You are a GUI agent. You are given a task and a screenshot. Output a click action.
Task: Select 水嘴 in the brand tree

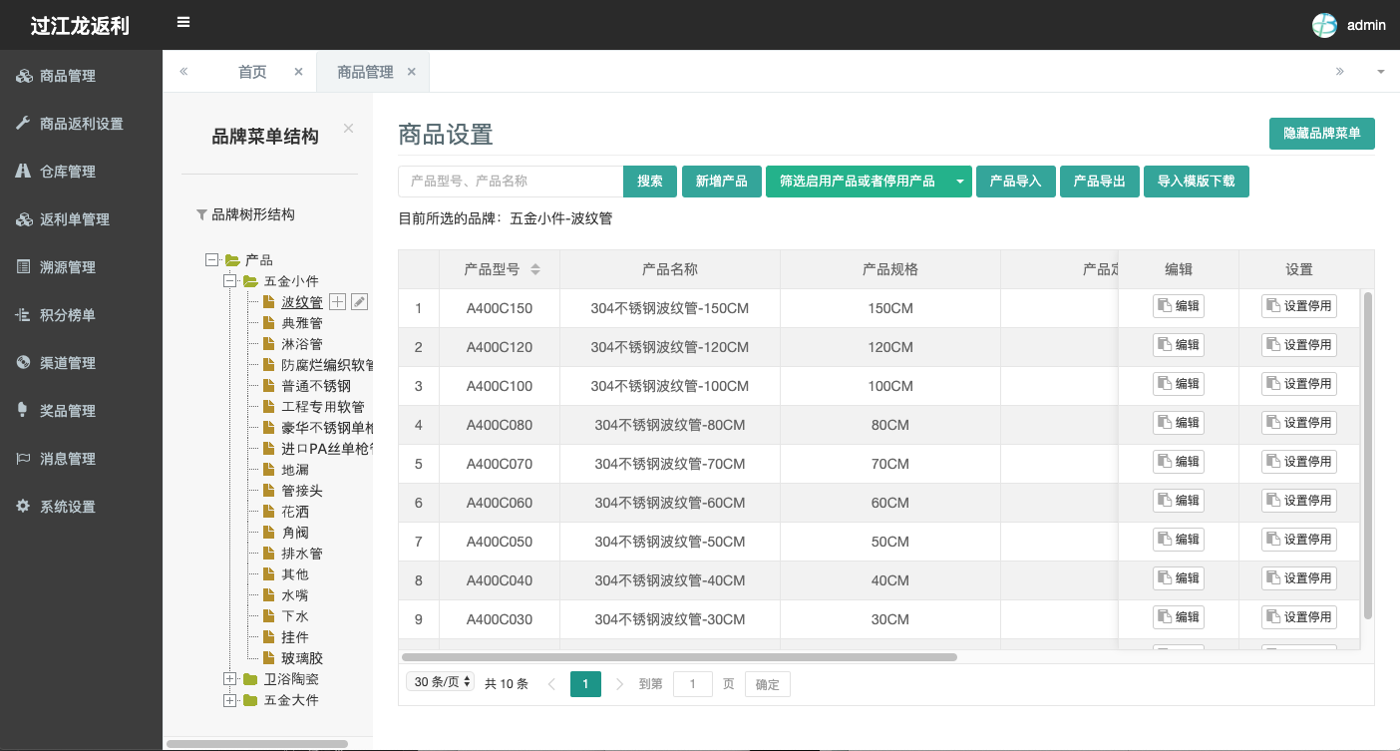(x=295, y=595)
